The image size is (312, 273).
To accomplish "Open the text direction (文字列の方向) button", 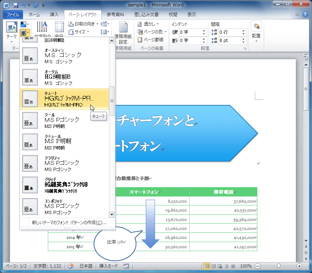I will point(42,29).
